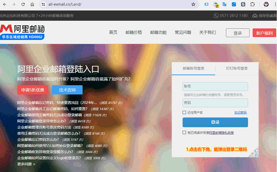Open the browser profile avatar
The height and width of the screenshot is (172, 277).
(x=266, y=4)
